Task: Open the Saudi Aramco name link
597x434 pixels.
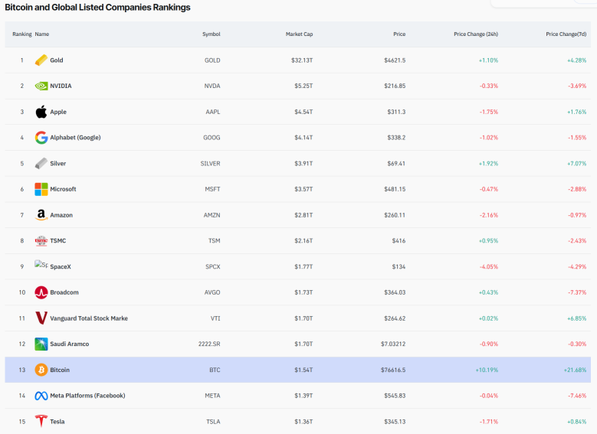Action: (70, 344)
